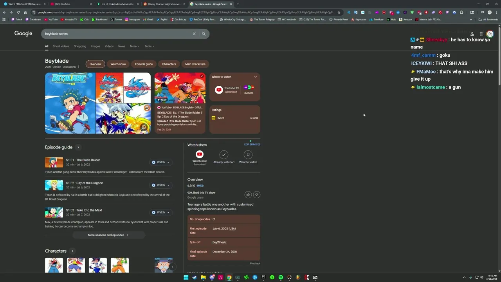Select the Main characters chip
The height and width of the screenshot is (282, 501).
[x=195, y=64]
